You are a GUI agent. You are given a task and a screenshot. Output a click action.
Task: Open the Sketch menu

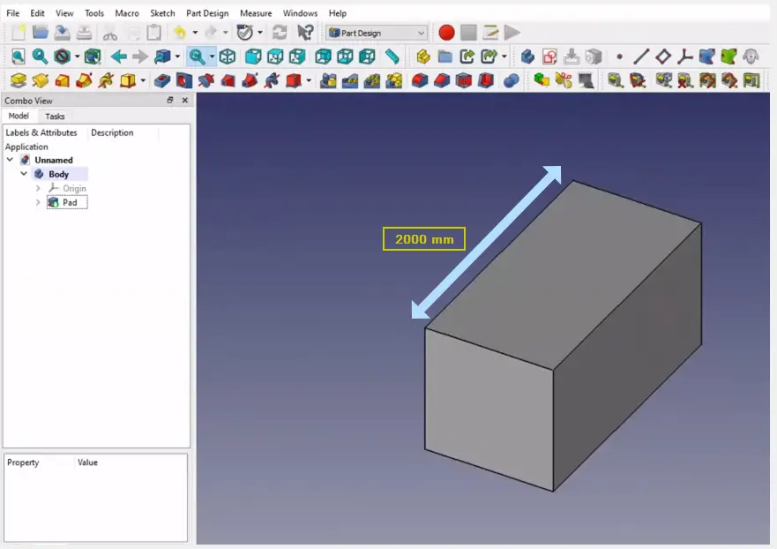[162, 13]
